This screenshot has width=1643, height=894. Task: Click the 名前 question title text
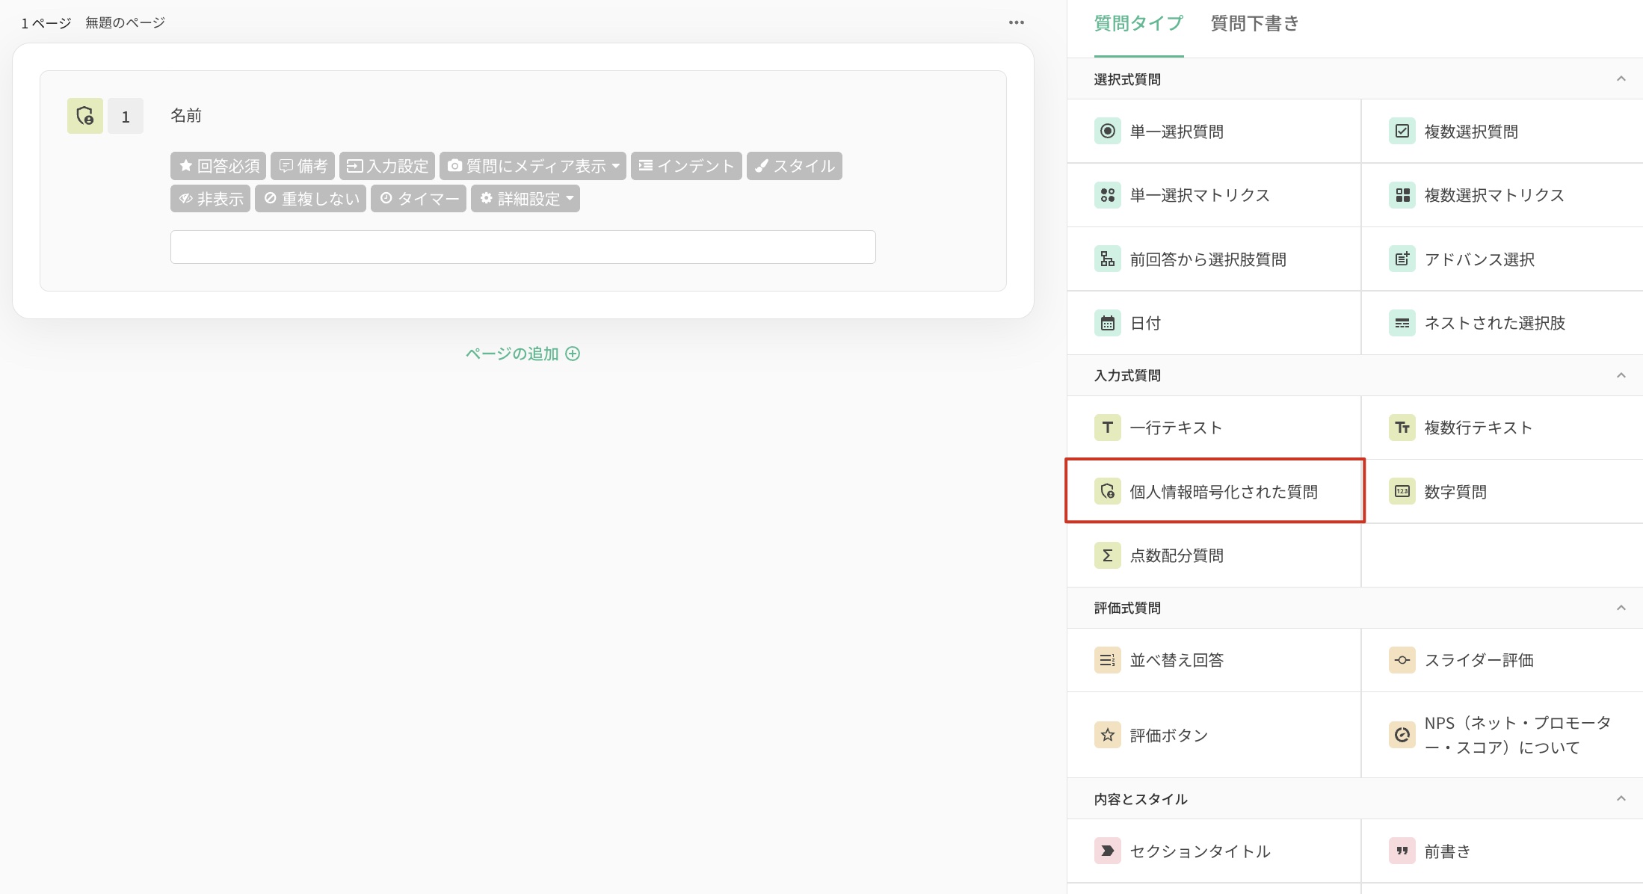[186, 116]
